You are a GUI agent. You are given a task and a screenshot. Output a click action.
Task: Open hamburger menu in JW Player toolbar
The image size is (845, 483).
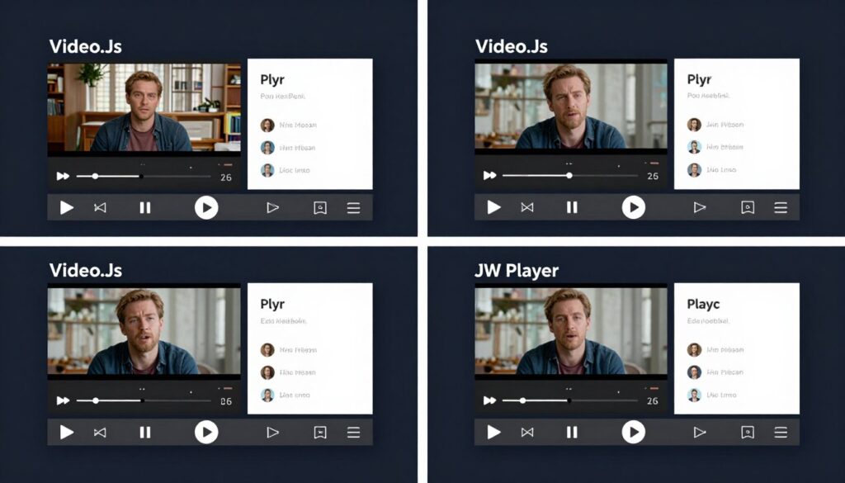pos(781,433)
